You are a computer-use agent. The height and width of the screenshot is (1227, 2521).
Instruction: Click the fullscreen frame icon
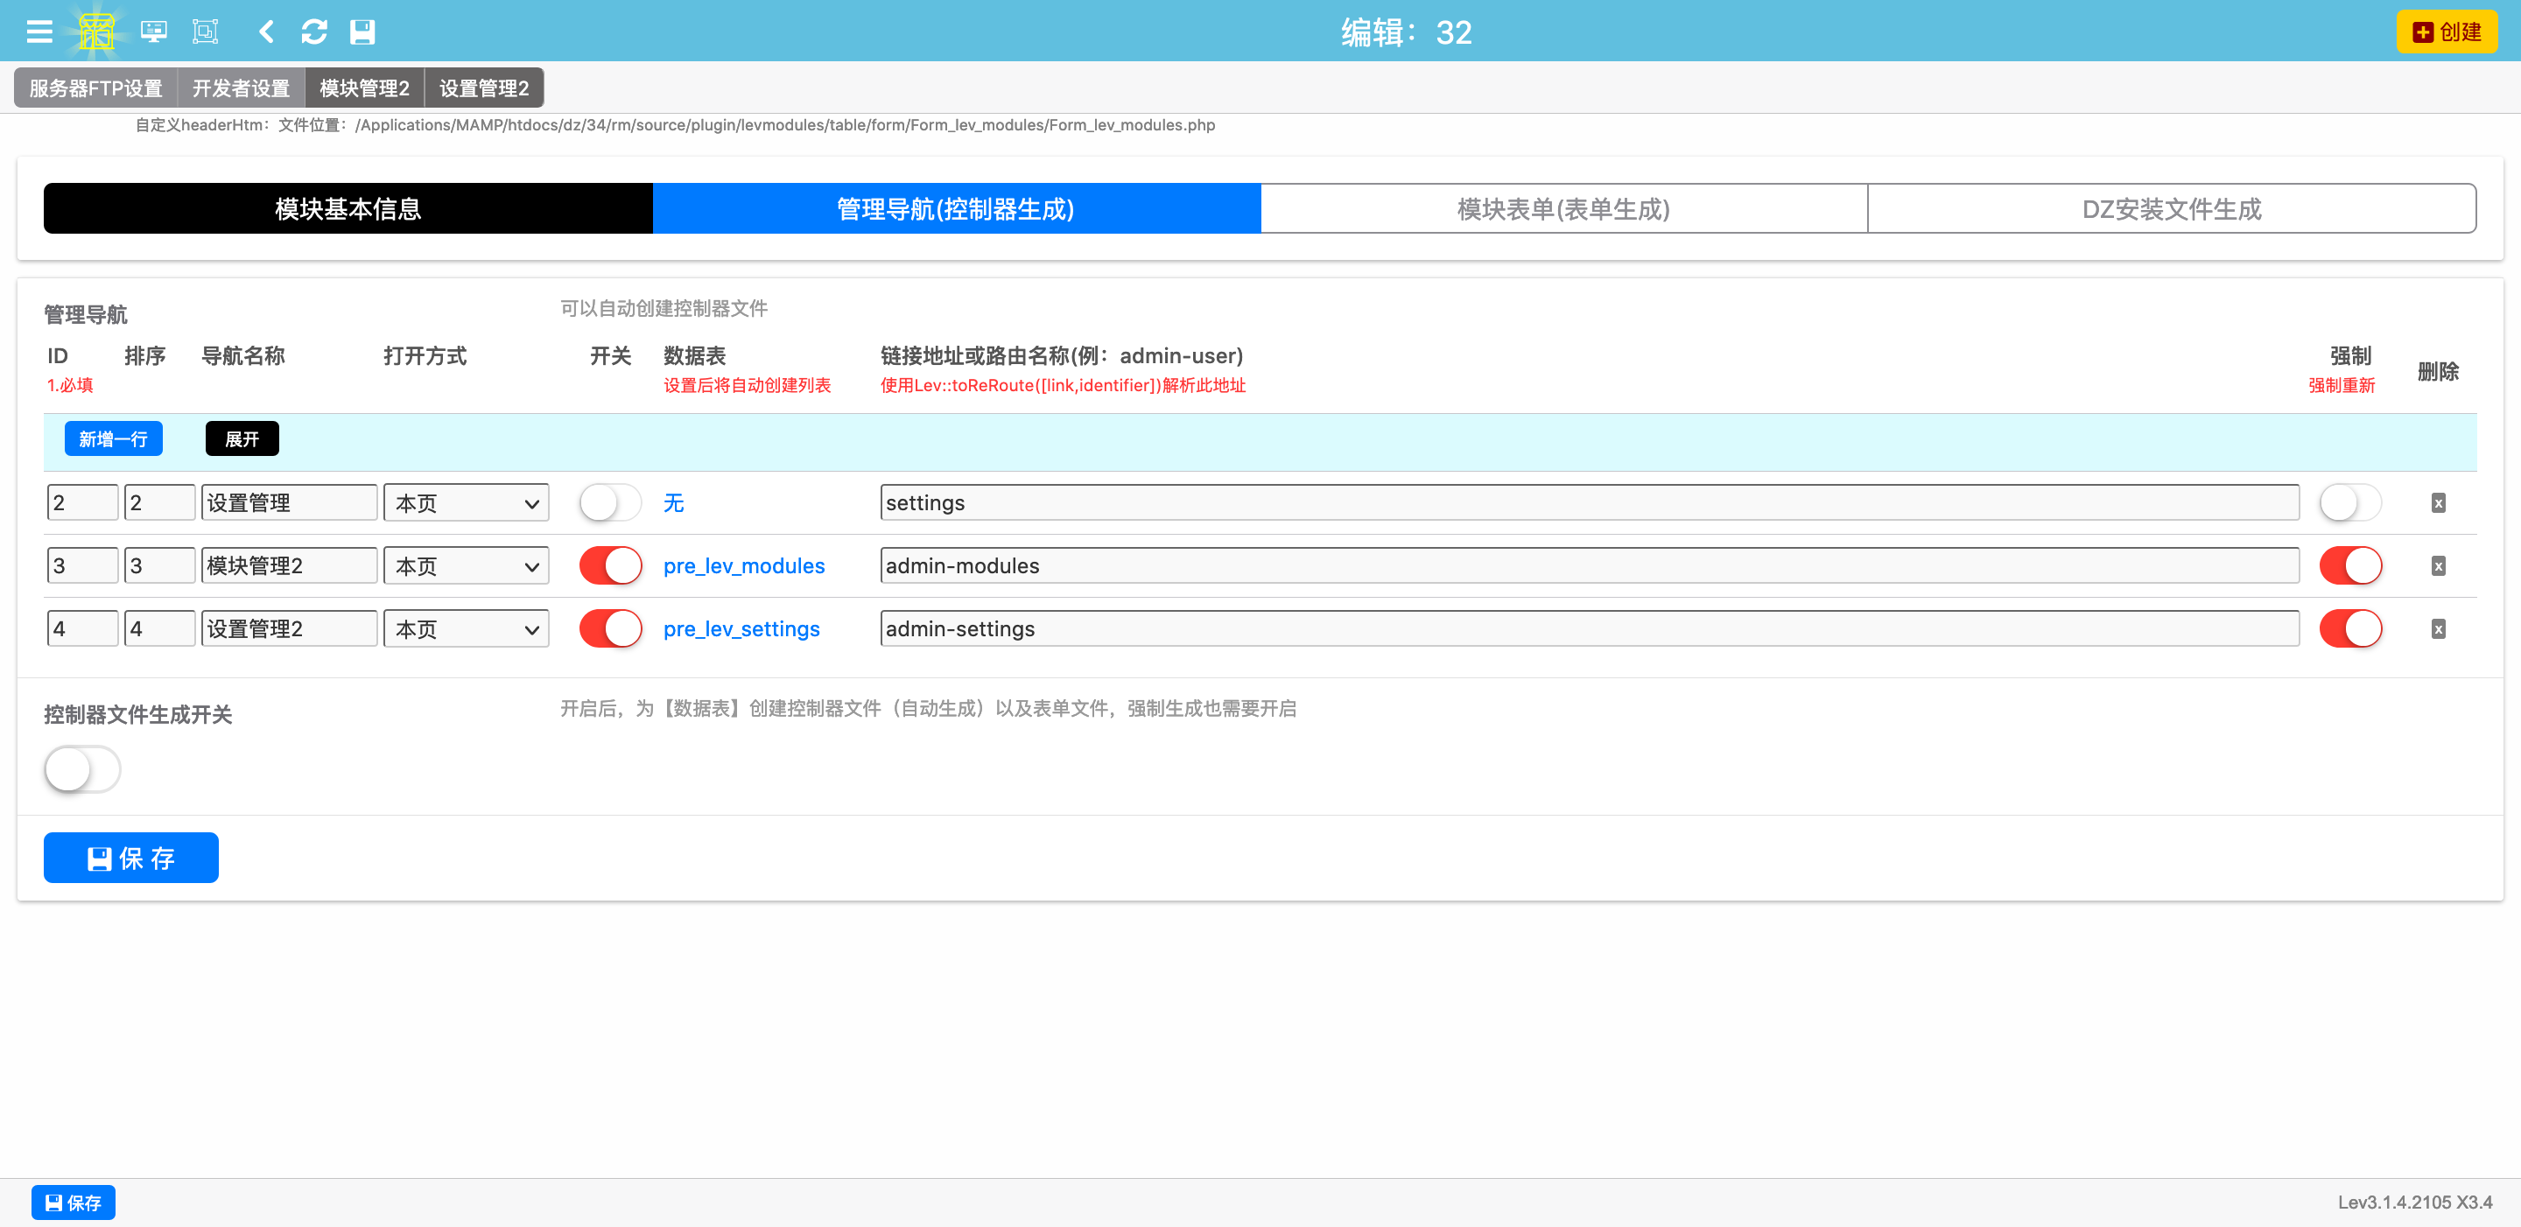coord(206,32)
